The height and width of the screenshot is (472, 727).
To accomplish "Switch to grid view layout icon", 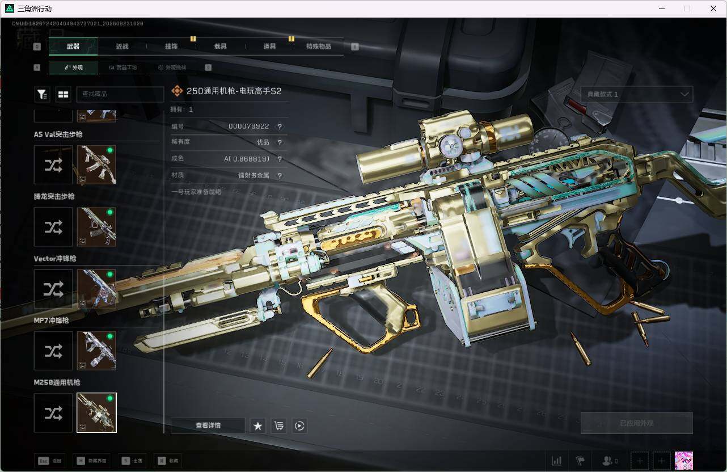I will 63,94.
